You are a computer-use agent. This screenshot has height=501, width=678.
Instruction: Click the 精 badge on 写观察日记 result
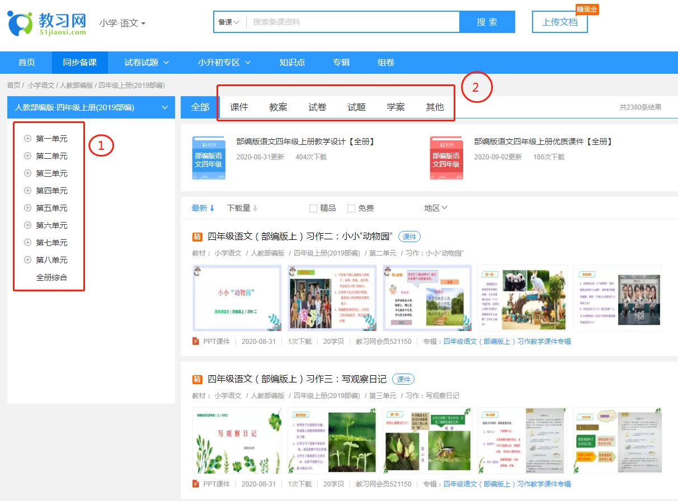[x=196, y=379]
